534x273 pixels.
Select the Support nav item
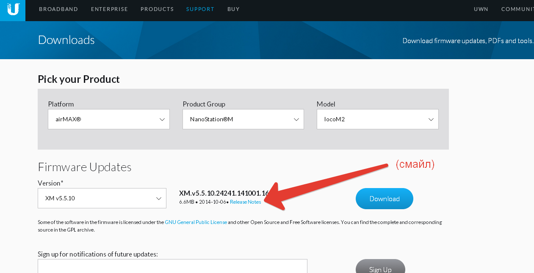click(200, 9)
